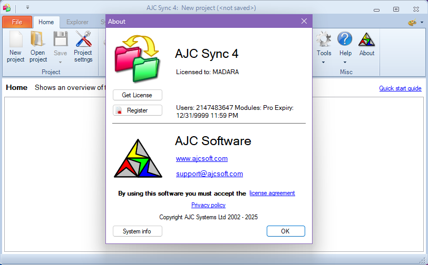
Task: Click the System info button
Action: pyautogui.click(x=137, y=231)
